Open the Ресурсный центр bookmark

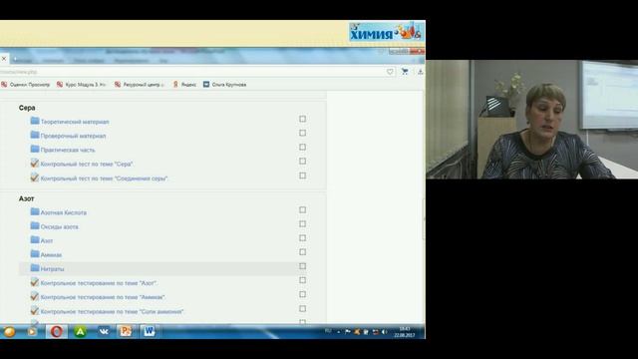[140, 85]
